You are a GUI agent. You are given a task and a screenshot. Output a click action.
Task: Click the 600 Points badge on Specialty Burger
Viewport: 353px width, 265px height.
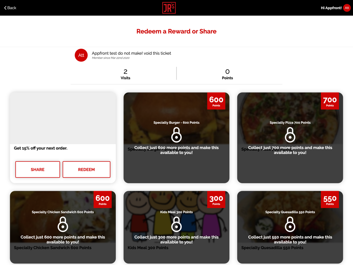click(x=216, y=101)
